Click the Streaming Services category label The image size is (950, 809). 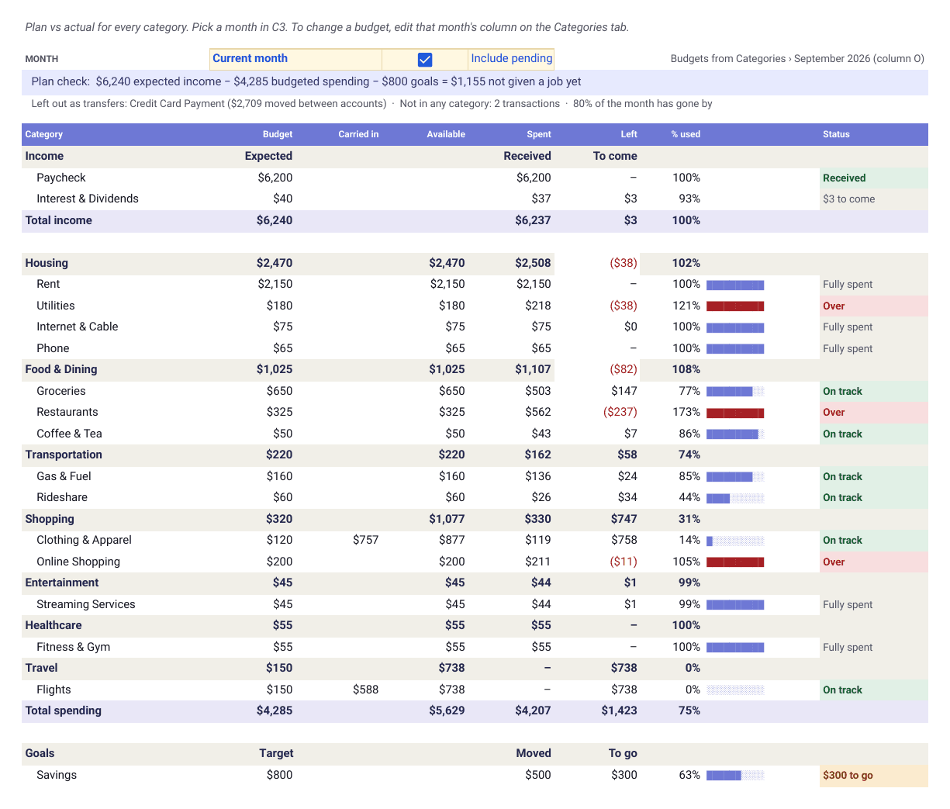tap(86, 604)
